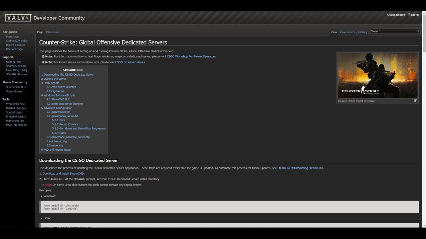The image size is (426, 239).
Task: Click the Valve Developer Community logo
Action: point(45,18)
